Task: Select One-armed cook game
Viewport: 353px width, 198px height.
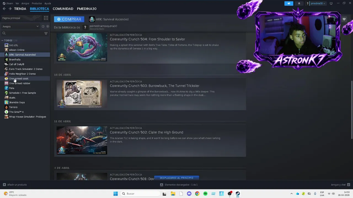Action: [x=19, y=78]
